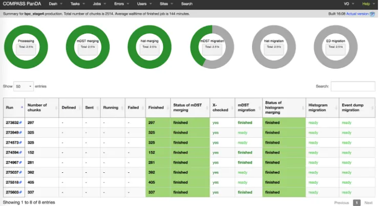379x206 pixels.
Task: Go to pagination page 1 button
Action: pos(356,202)
